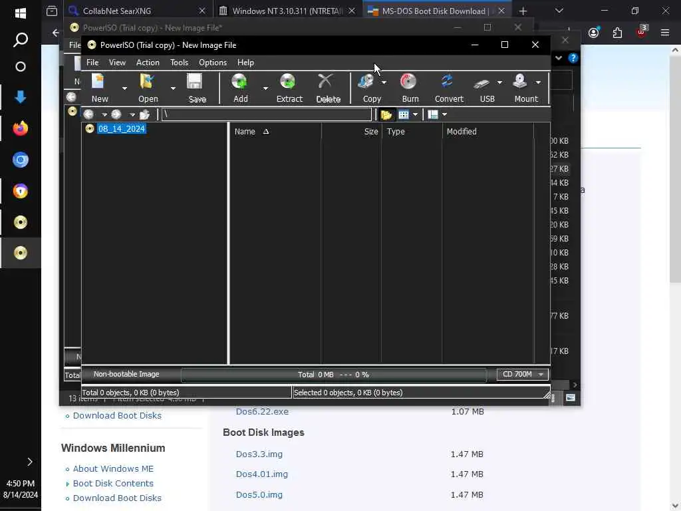Image resolution: width=681 pixels, height=511 pixels.
Task: Sort by the Type column header
Action: pos(412,131)
